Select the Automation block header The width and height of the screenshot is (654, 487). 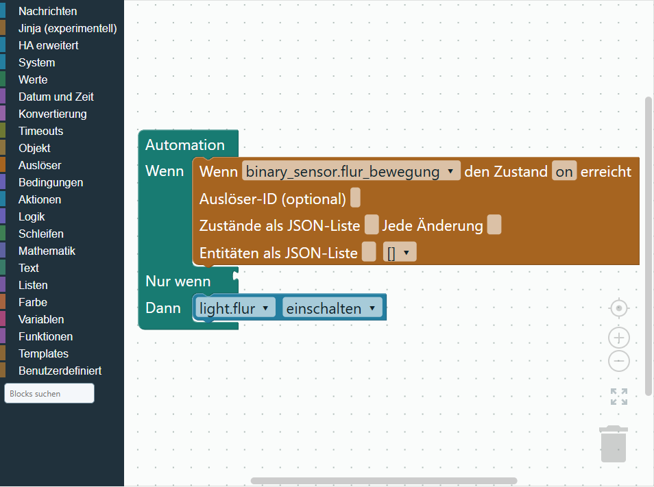tap(185, 145)
